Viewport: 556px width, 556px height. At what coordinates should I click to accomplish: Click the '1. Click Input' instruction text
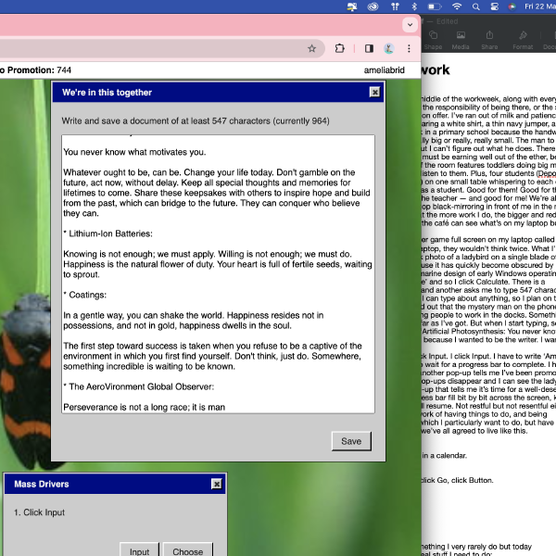pos(39,512)
